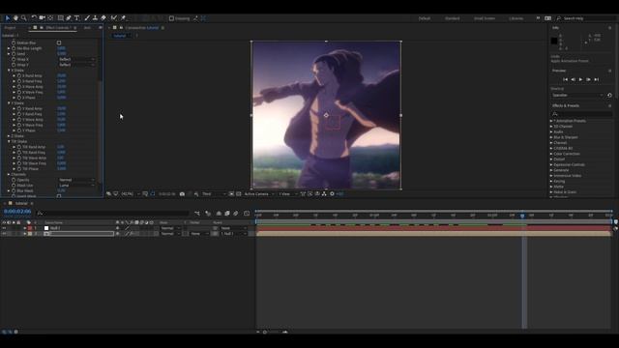This screenshot has height=348, width=619.
Task: Open the composition mini-flowchart icon
Action: point(197,214)
